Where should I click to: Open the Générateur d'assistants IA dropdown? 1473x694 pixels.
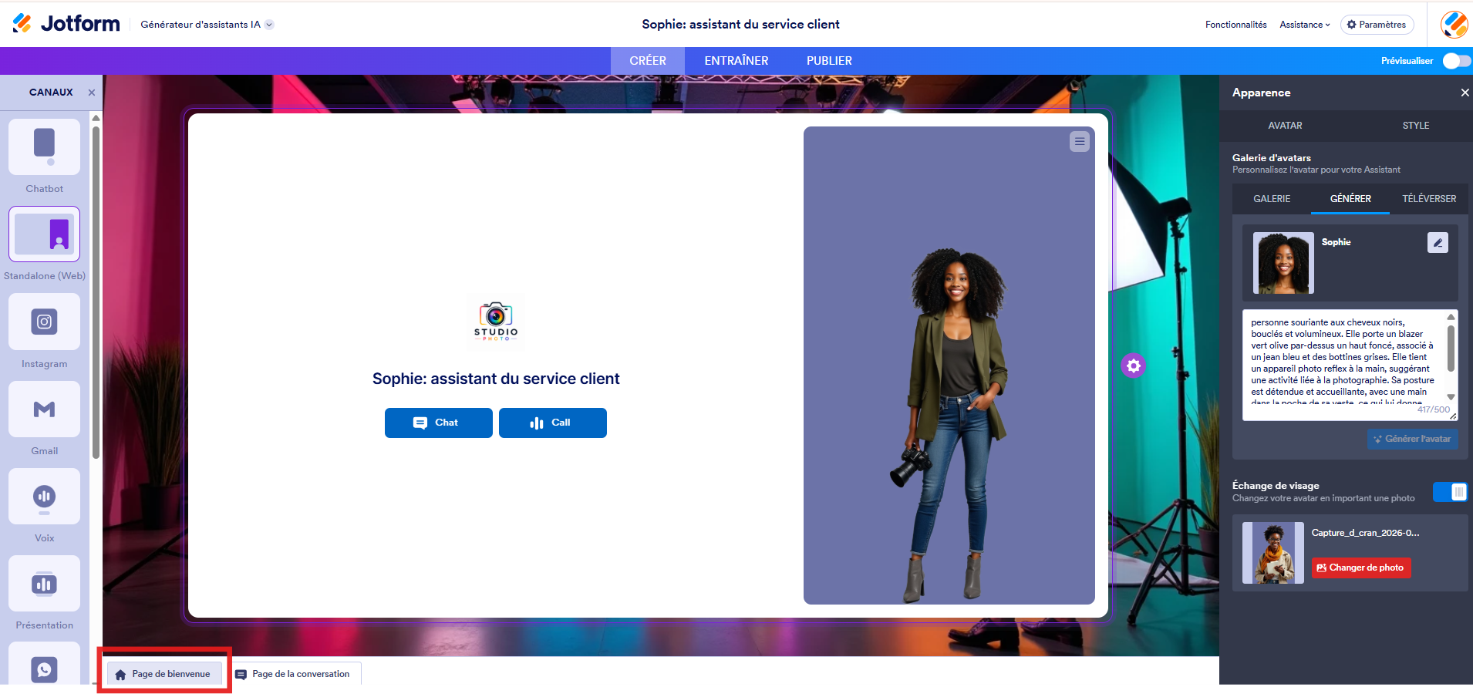tap(207, 25)
